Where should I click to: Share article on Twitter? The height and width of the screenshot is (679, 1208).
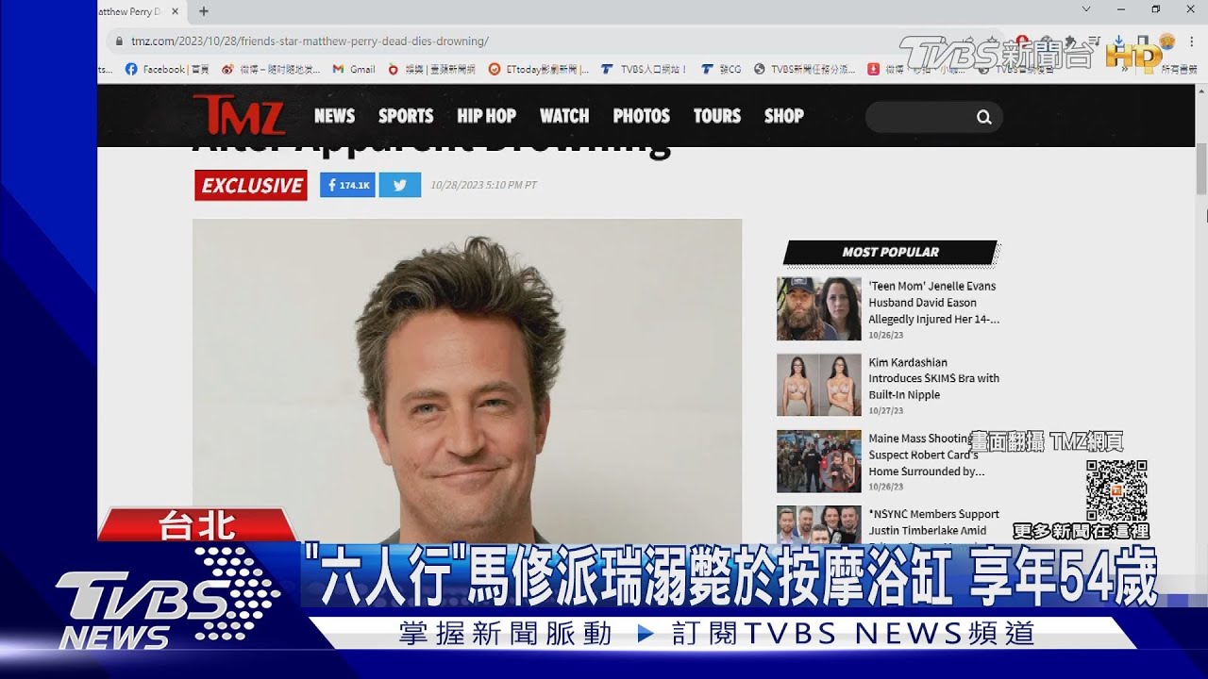[x=400, y=185]
